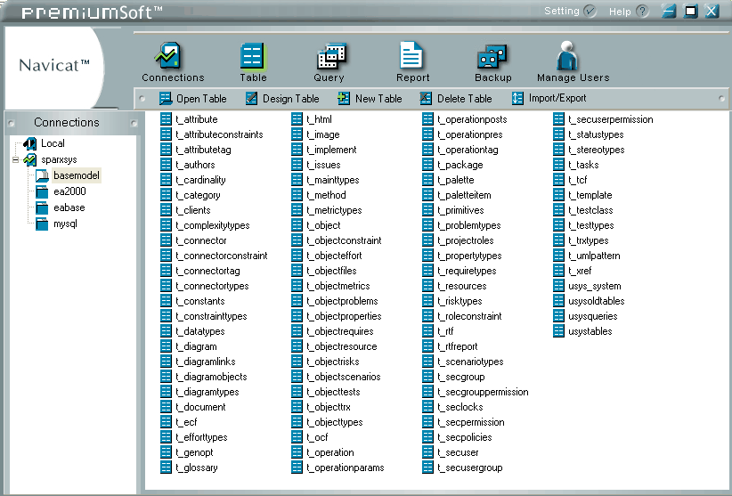
Task: Select the Local connection
Action: pos(53,143)
